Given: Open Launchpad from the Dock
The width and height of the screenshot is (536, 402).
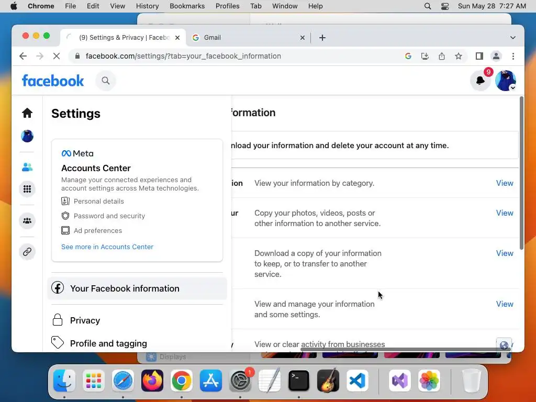Looking at the screenshot, I should click(x=93, y=381).
